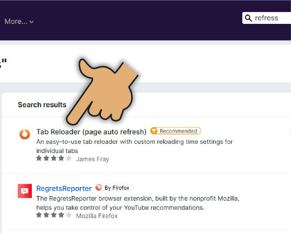Select the James Fray author name
The height and width of the screenshot is (234, 291).
(x=92, y=159)
